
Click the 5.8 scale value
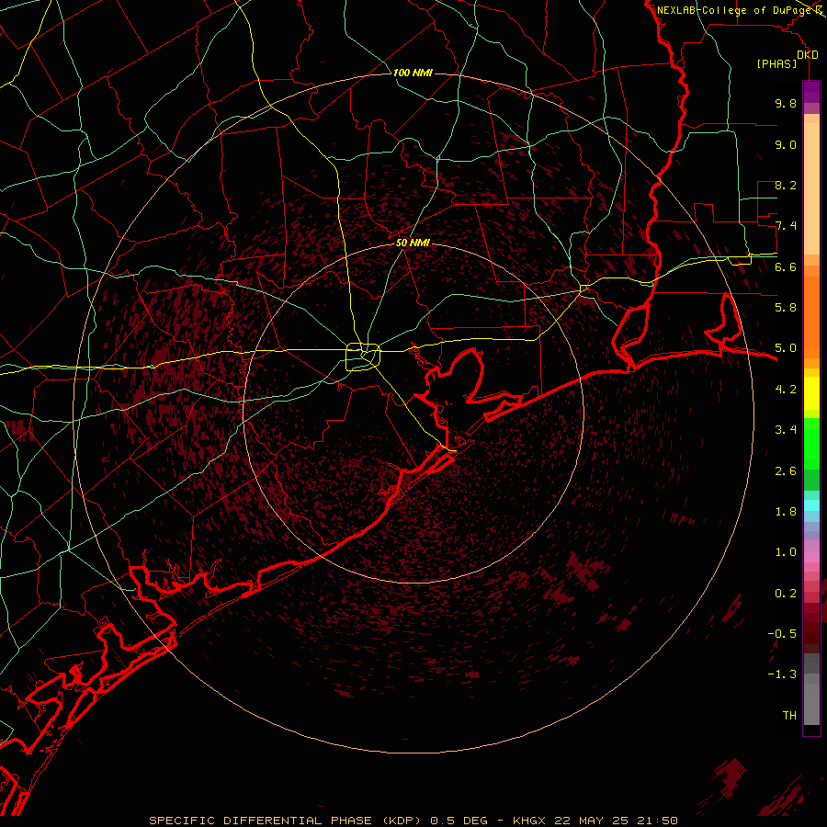point(786,308)
